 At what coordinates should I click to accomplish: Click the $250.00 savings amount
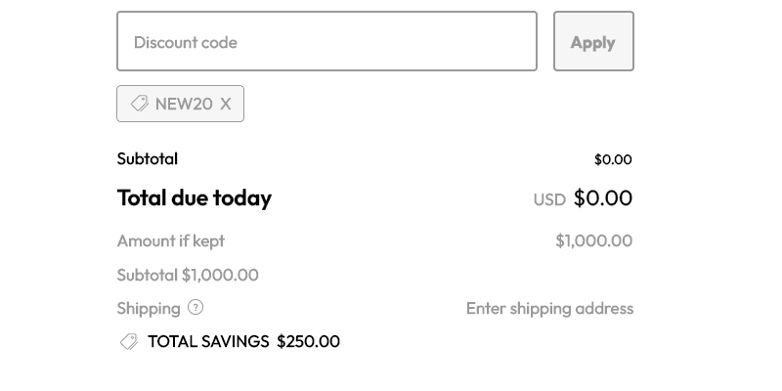click(x=308, y=341)
